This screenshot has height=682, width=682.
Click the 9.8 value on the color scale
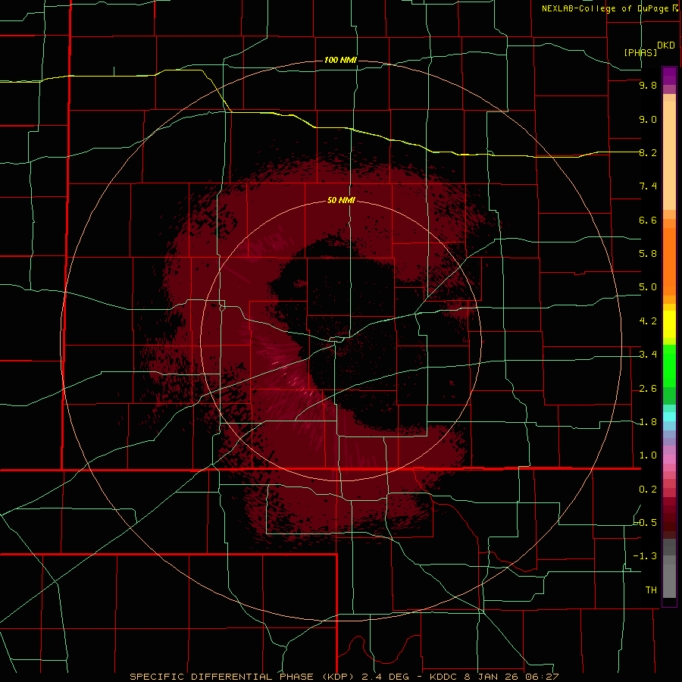click(648, 85)
